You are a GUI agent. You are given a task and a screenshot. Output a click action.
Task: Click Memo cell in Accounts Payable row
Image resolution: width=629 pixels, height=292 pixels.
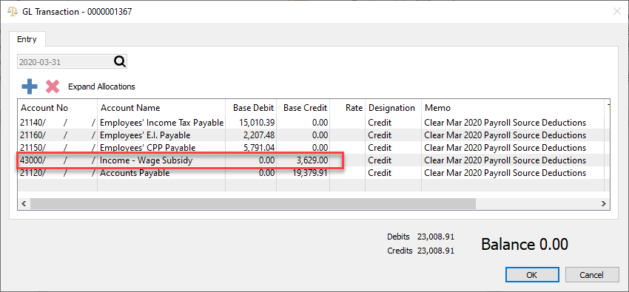[513, 173]
